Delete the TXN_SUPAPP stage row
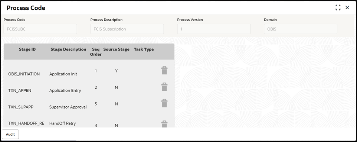 click(x=164, y=103)
